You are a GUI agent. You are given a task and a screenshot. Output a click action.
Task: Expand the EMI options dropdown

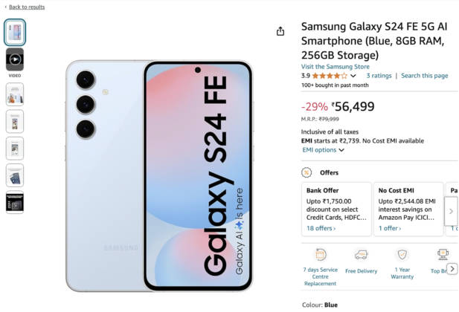(323, 150)
